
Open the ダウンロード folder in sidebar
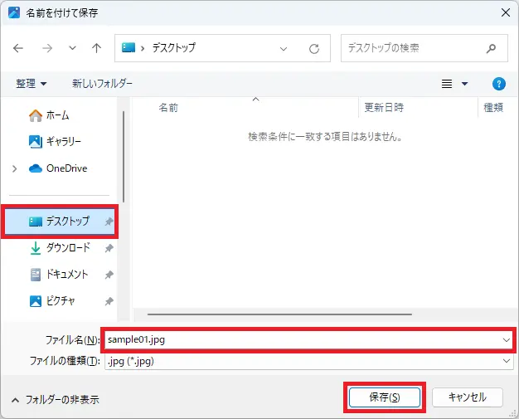tap(68, 248)
